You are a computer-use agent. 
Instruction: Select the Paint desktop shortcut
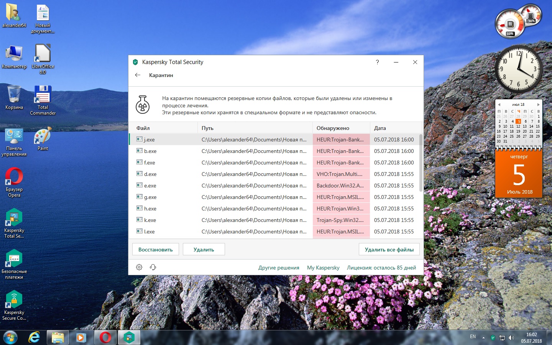(x=43, y=139)
